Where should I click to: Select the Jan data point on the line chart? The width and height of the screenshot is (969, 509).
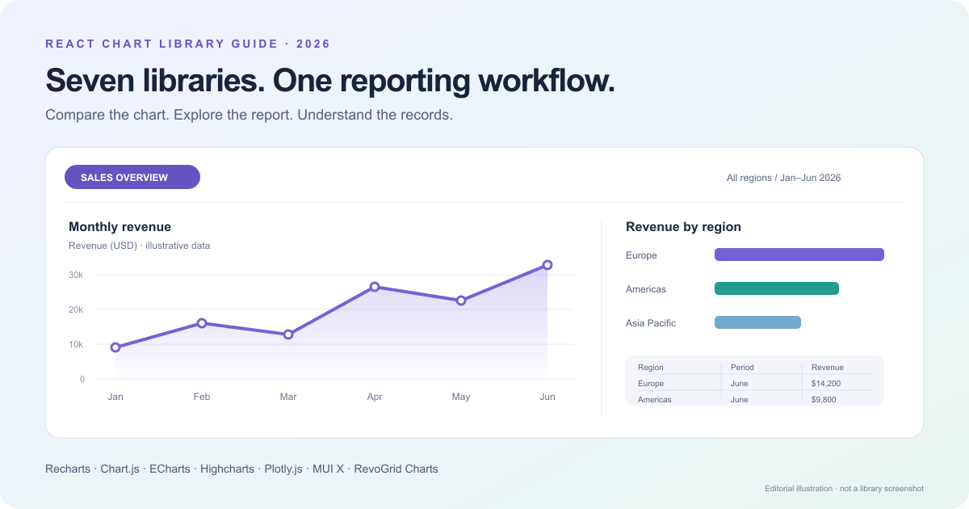click(115, 347)
